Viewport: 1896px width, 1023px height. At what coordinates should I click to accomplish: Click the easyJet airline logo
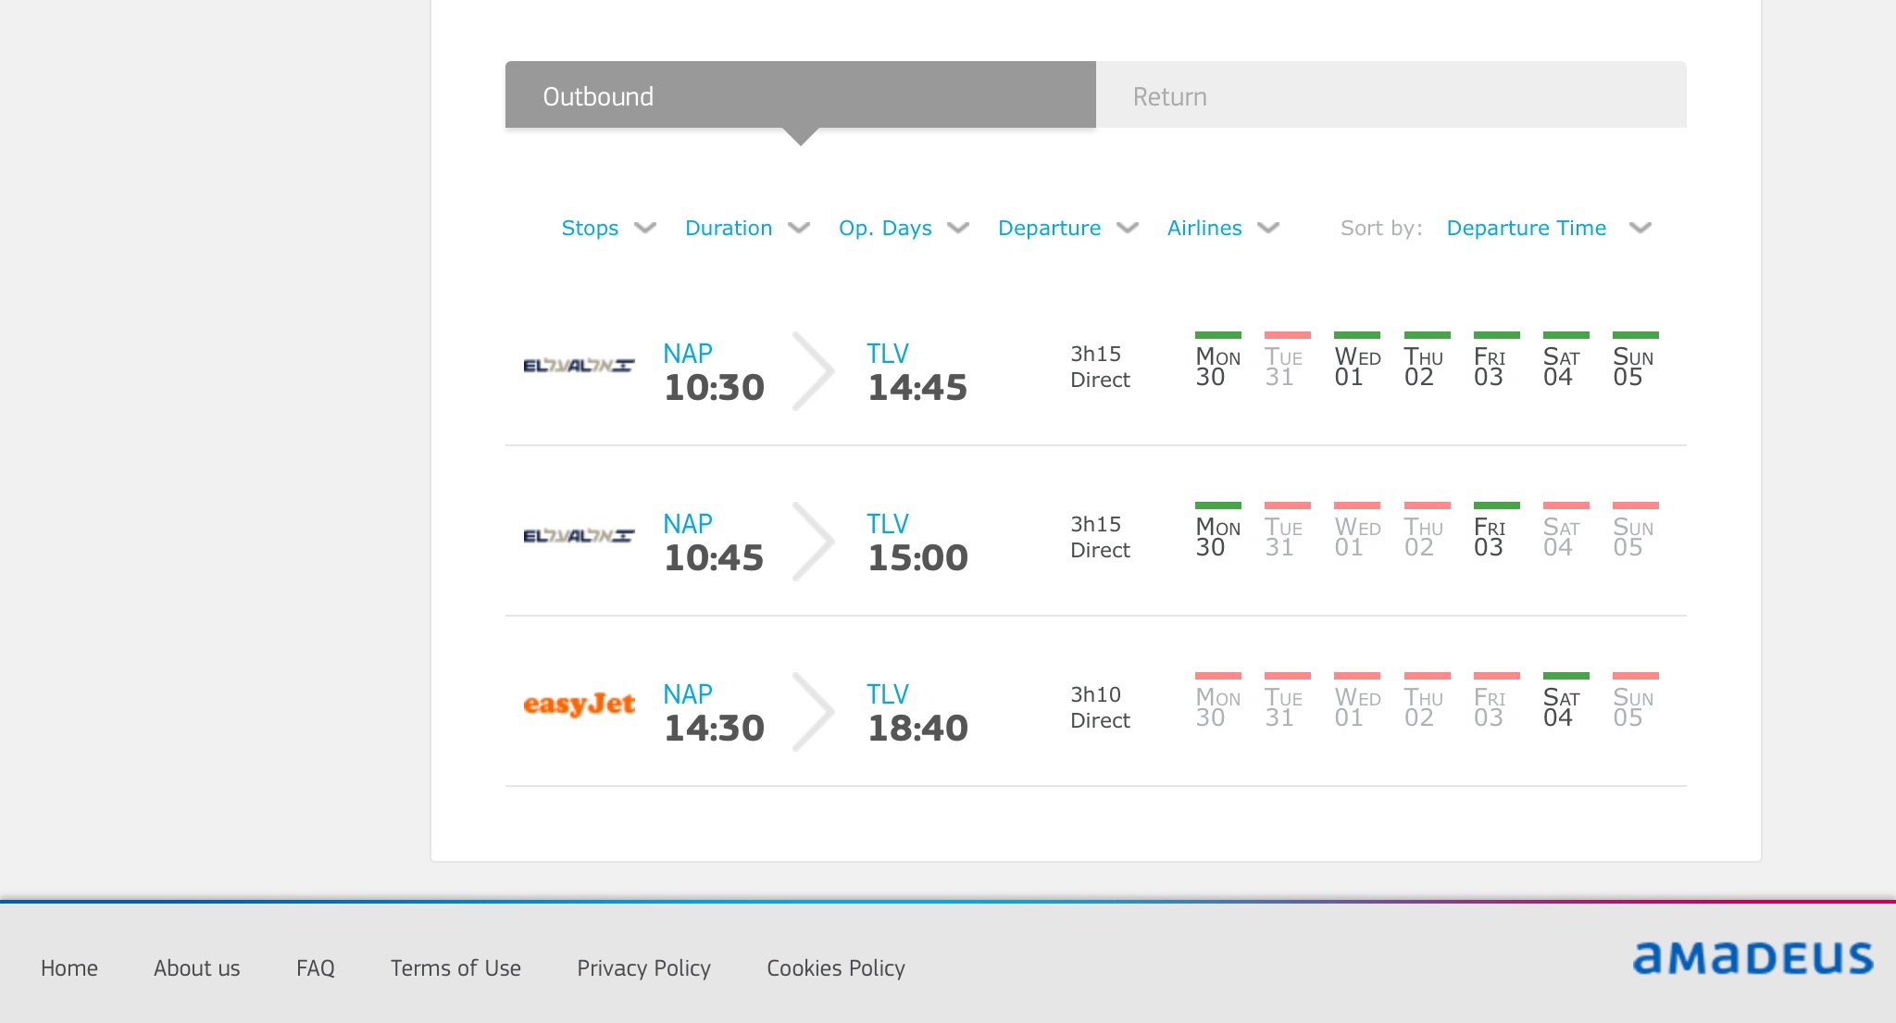(x=579, y=705)
